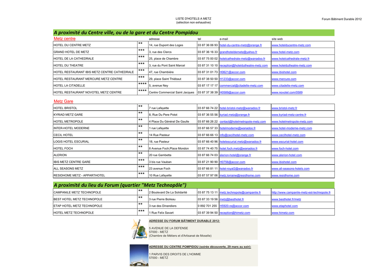Click metz@besthotel.fr email
The width and height of the screenshot is (387, 274).
(x=232, y=199)
